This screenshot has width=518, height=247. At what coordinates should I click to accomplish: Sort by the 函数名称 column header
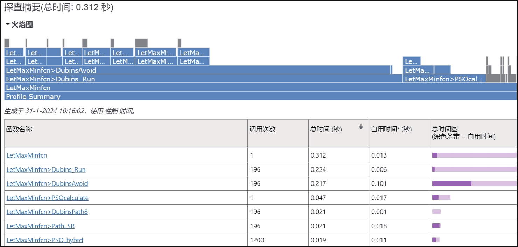tap(19, 129)
